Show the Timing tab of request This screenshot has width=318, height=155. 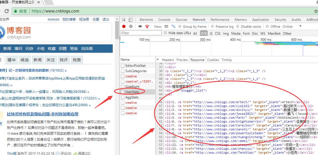click(x=226, y=60)
